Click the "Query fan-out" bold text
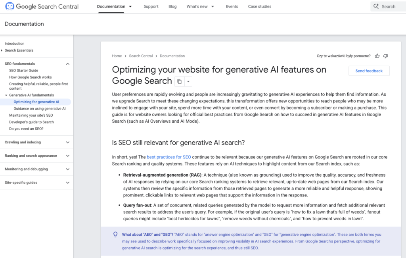 pos(137,205)
